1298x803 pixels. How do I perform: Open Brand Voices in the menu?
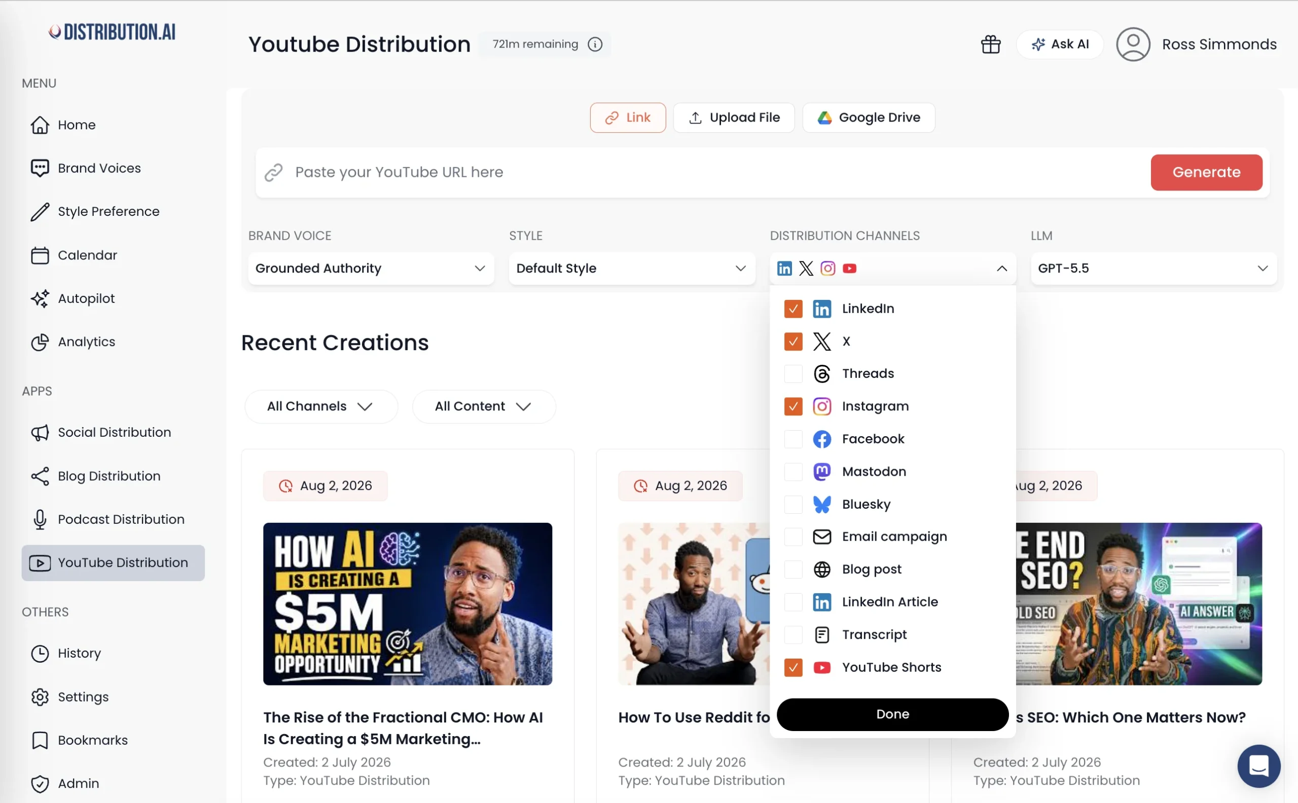(x=87, y=168)
